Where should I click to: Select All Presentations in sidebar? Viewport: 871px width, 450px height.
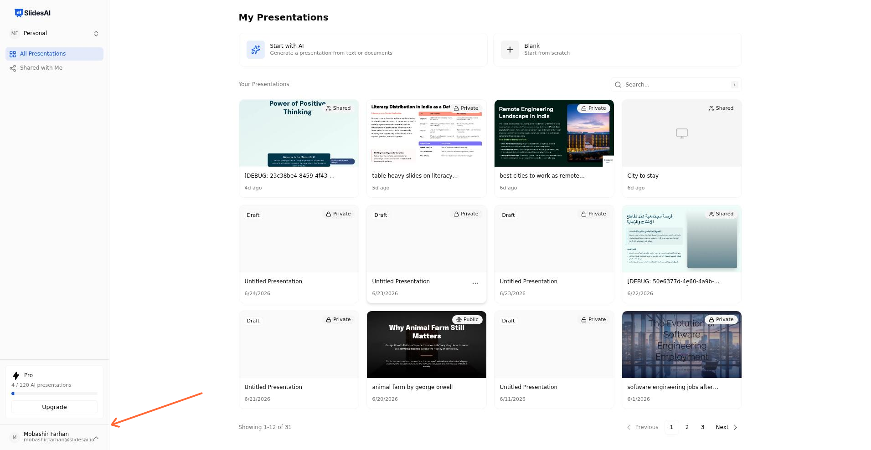point(54,54)
